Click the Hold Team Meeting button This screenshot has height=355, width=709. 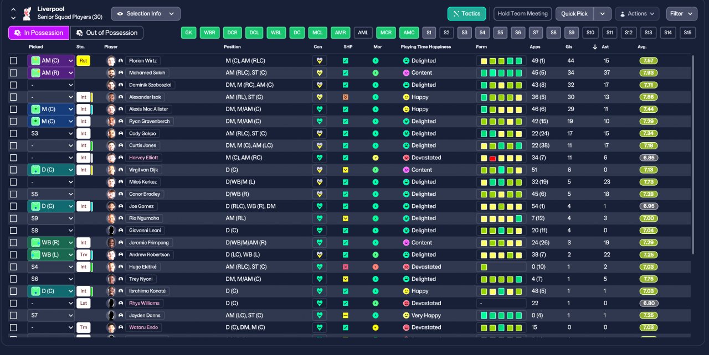523,14
